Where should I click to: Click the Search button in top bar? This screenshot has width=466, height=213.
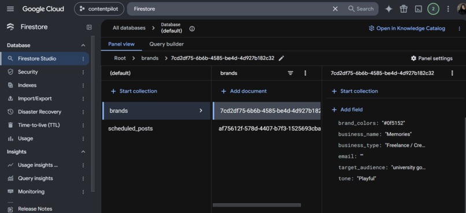(361, 9)
